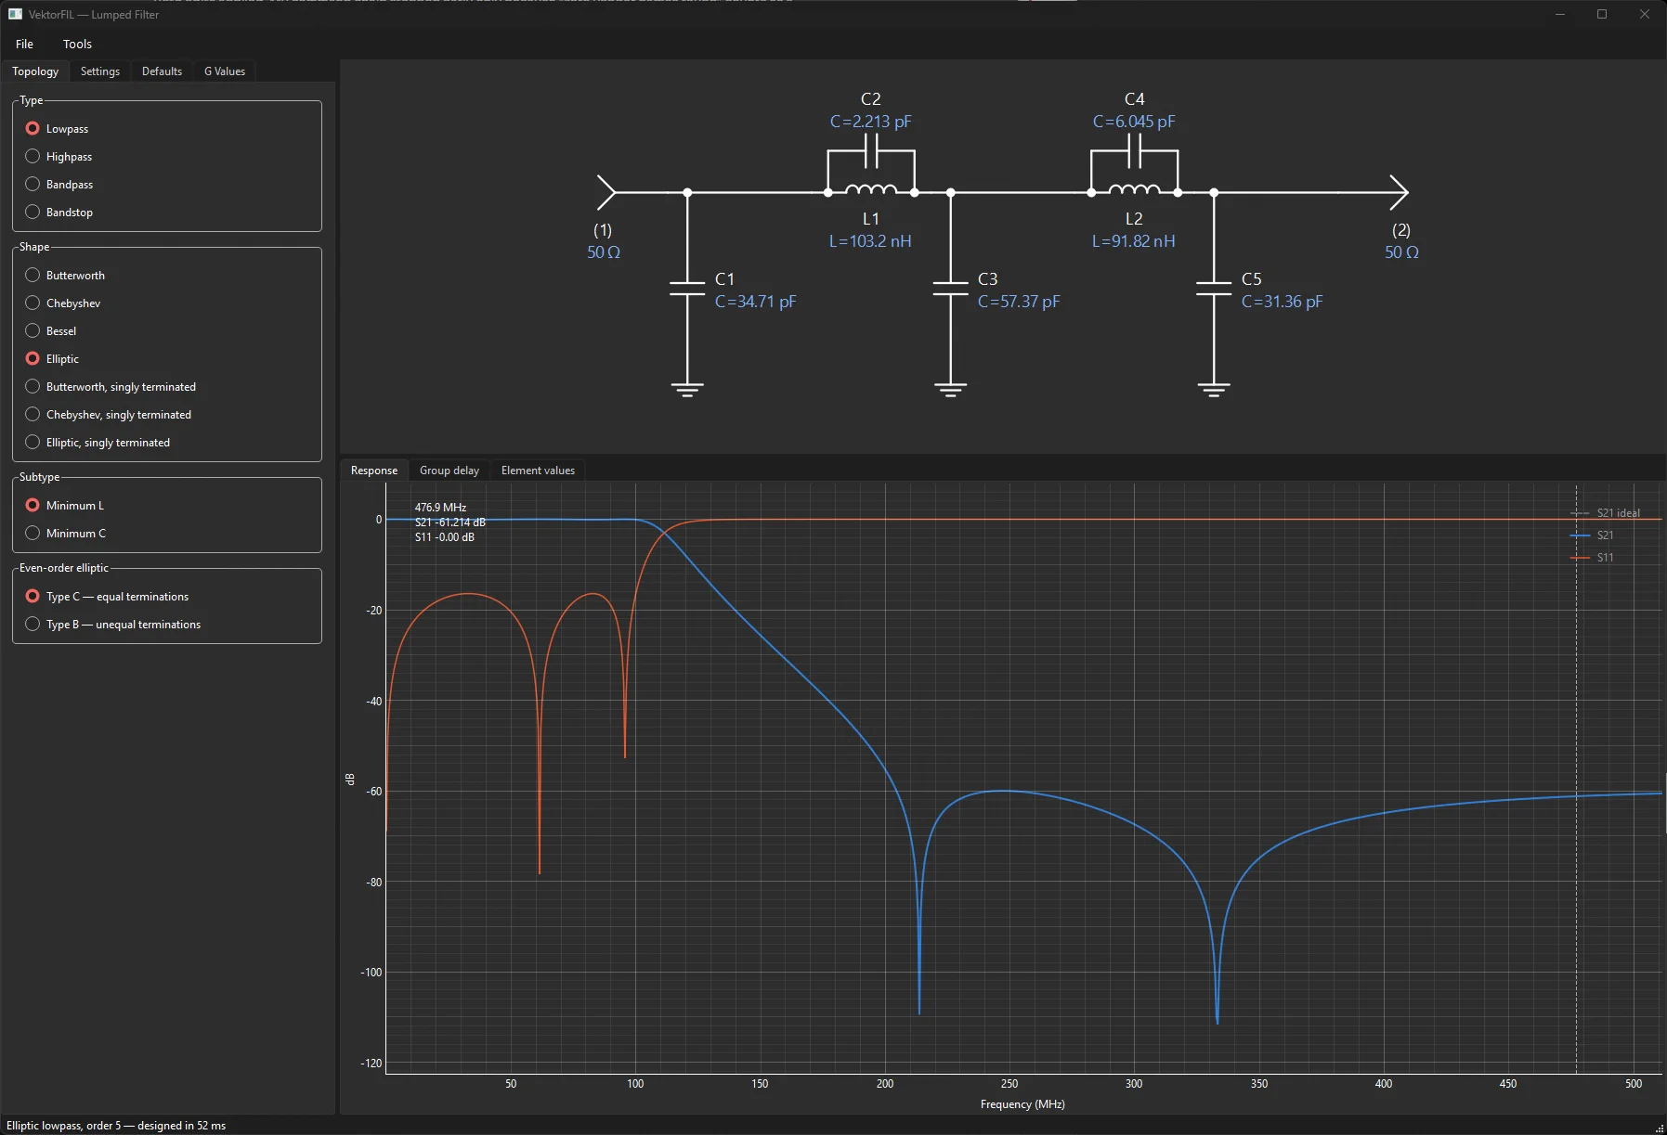Click the C5 shunt capacitor symbol
1667x1135 pixels.
click(x=1214, y=288)
